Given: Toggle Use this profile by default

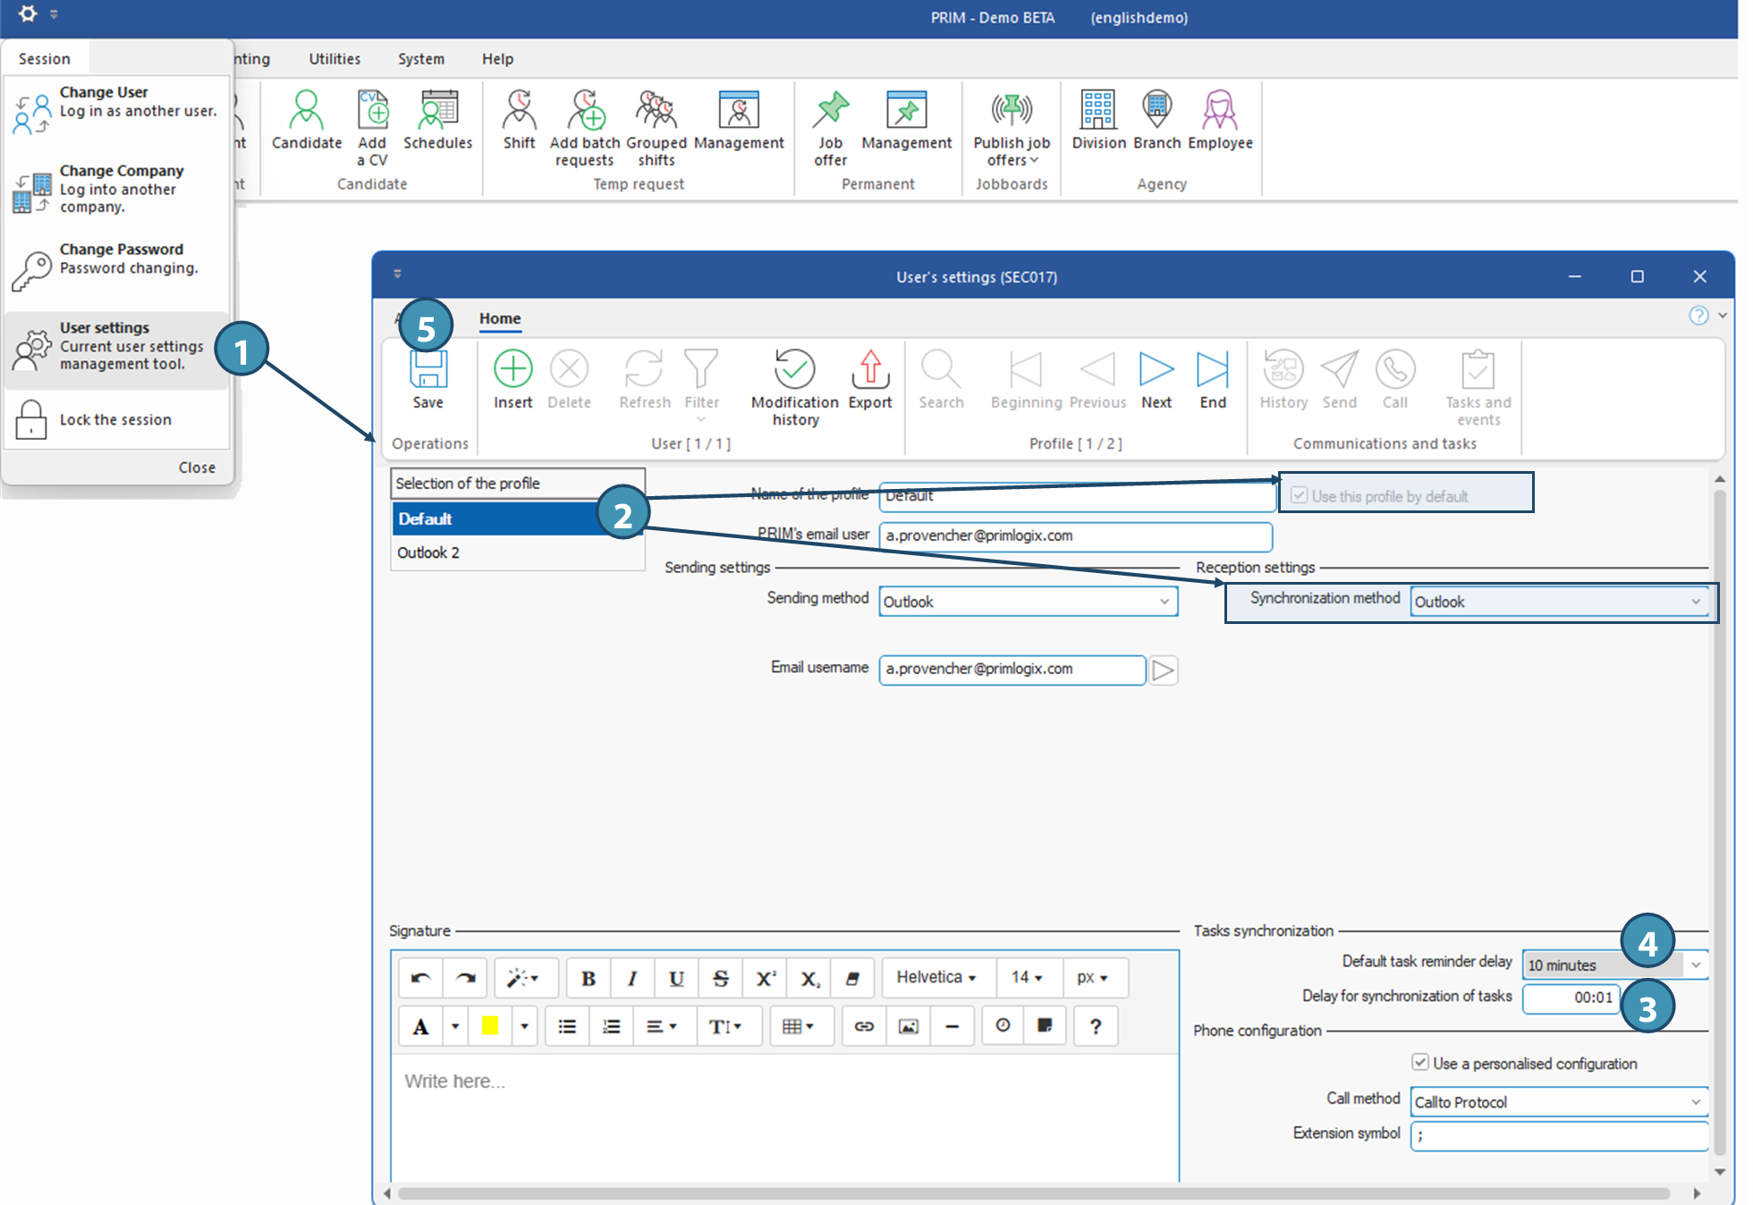Looking at the screenshot, I should point(1299,495).
